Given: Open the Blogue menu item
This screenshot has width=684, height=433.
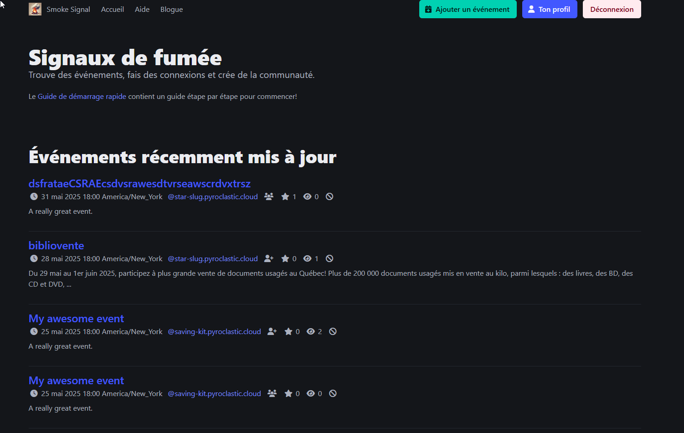Looking at the screenshot, I should click(x=171, y=9).
